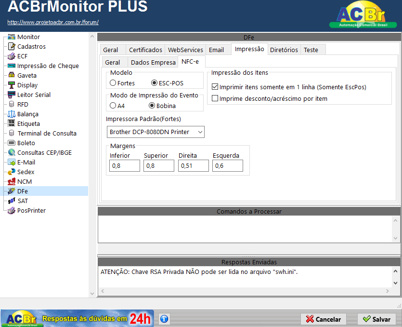Click the NCM icon
Viewport: 402px width, 327px height.
click(x=12, y=181)
